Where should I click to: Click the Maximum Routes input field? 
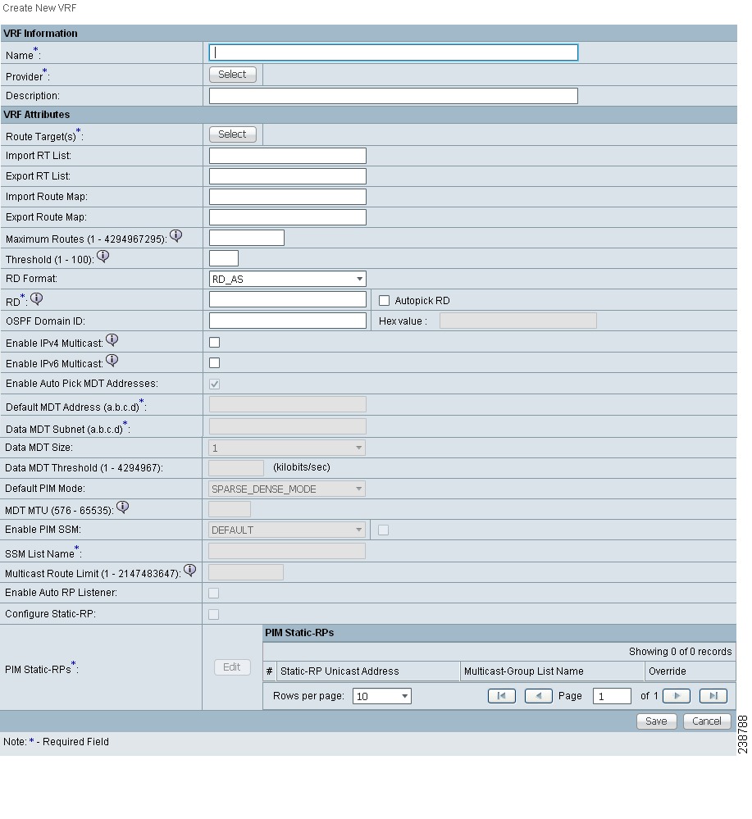[247, 238]
